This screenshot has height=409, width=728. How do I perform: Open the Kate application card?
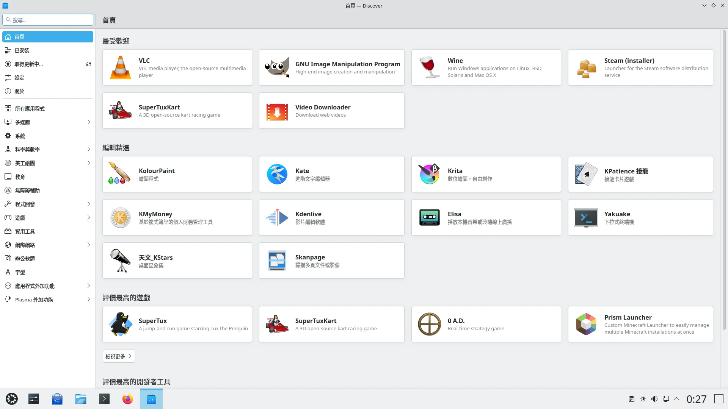[x=331, y=174]
